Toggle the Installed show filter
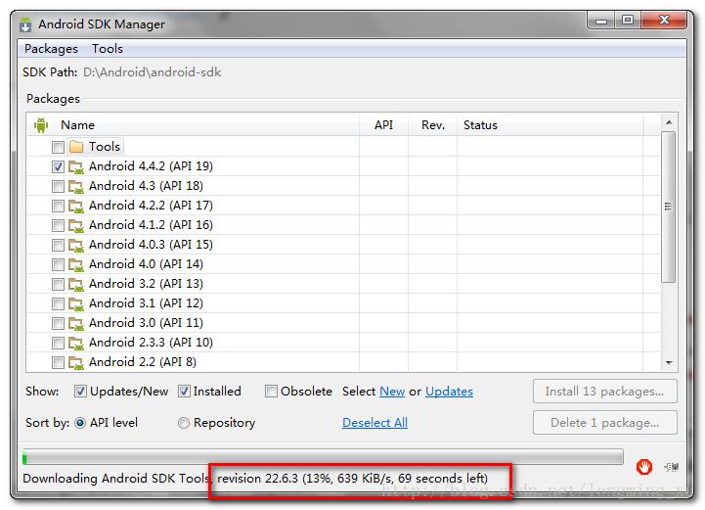705x510 pixels. pyautogui.click(x=184, y=392)
